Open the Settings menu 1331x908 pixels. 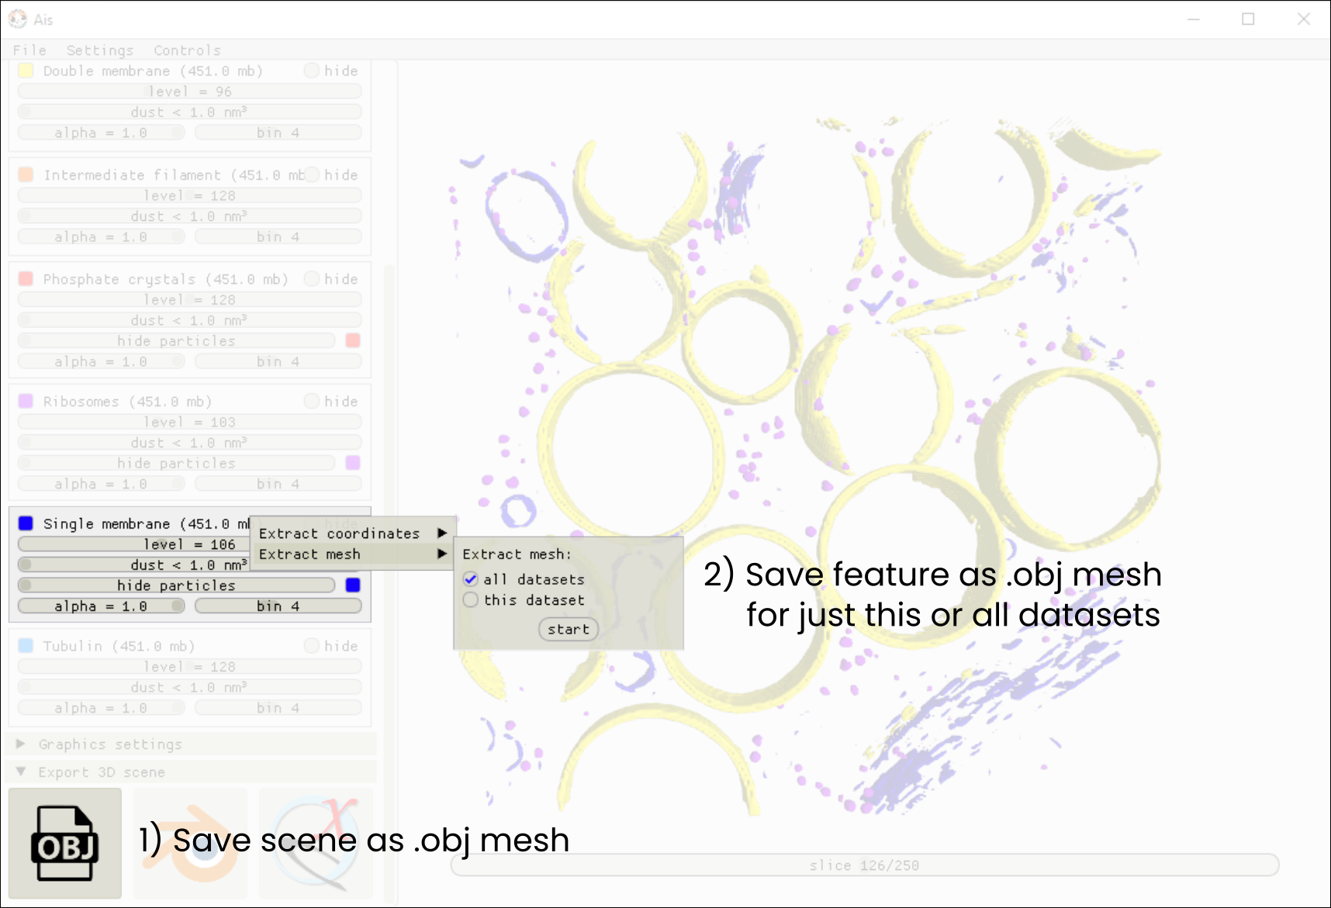click(x=100, y=50)
